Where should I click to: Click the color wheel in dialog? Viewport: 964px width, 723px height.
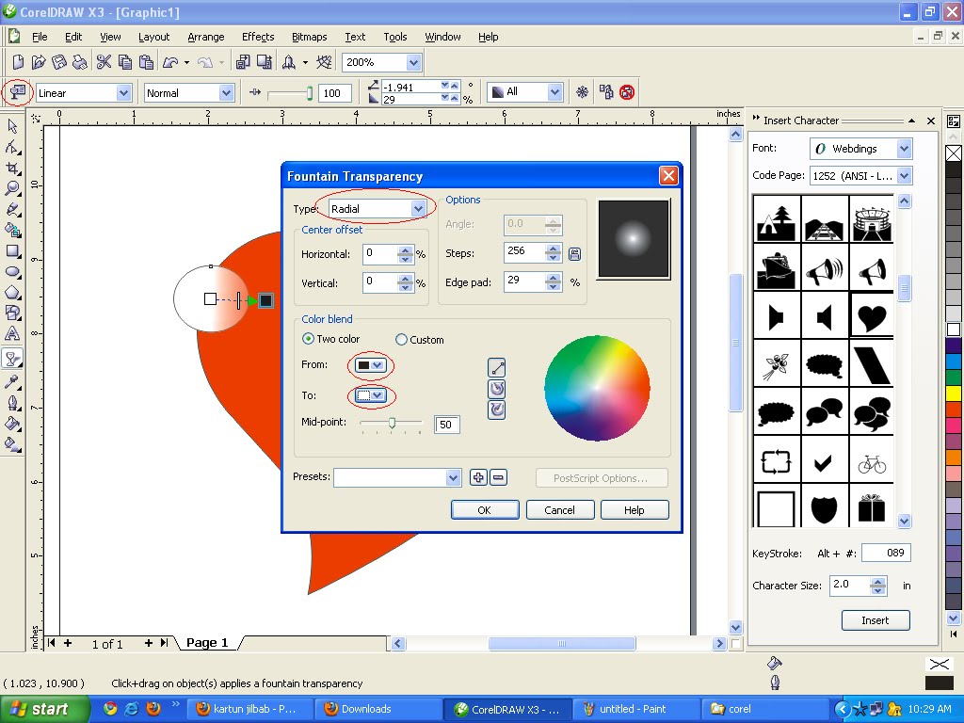(597, 388)
